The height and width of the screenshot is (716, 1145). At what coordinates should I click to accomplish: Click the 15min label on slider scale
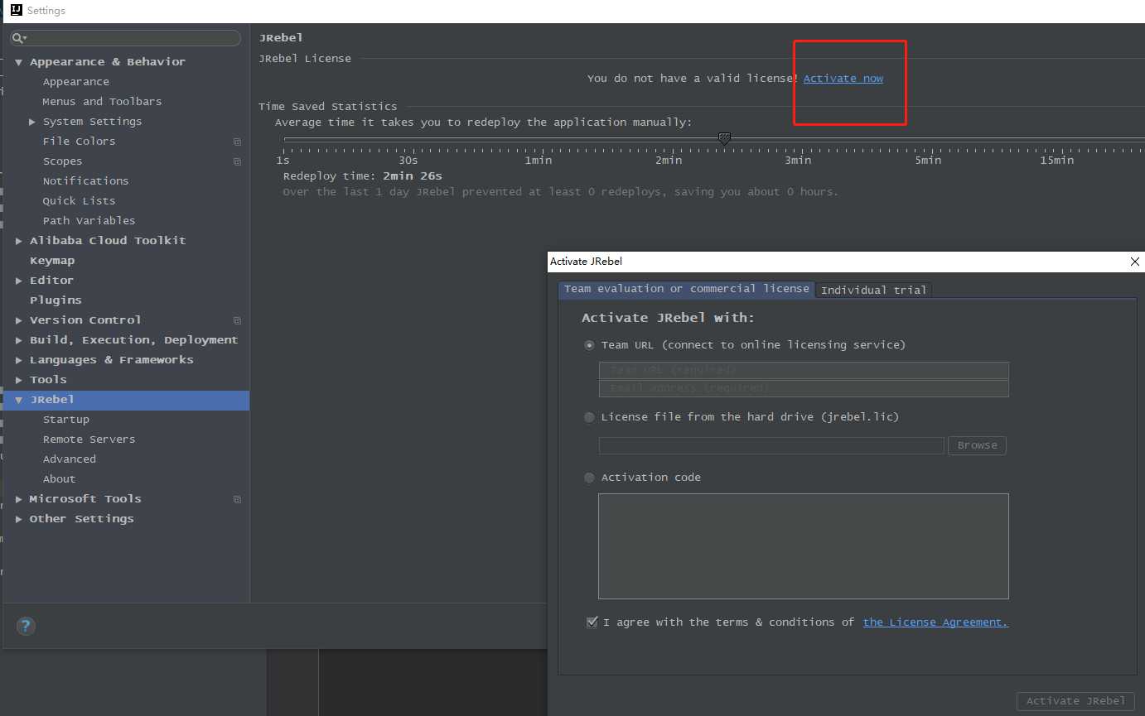click(x=1057, y=161)
